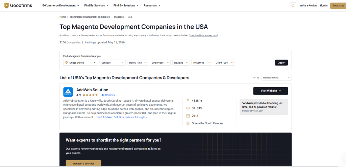The image size is (346, 167).
Task: Click 'Greenville, South Carolina' location text
Action: [x=207, y=123]
